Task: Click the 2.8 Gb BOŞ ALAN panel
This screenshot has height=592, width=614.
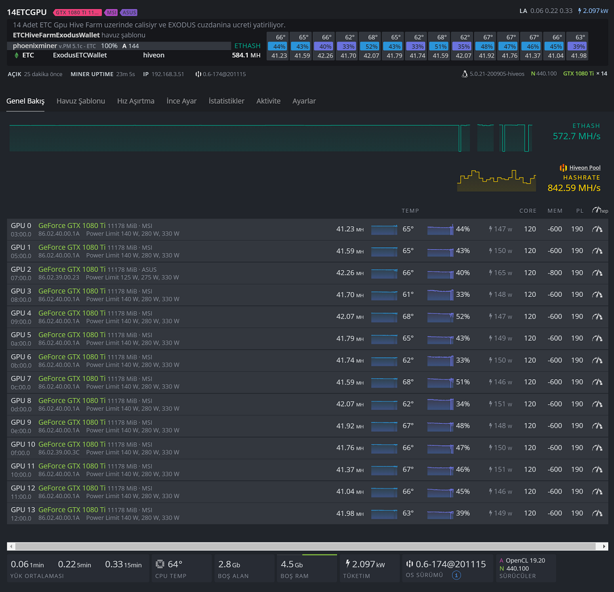Action: [x=244, y=568]
